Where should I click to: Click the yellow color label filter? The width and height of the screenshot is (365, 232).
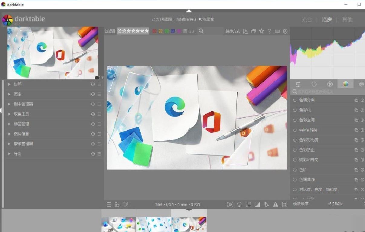161,31
